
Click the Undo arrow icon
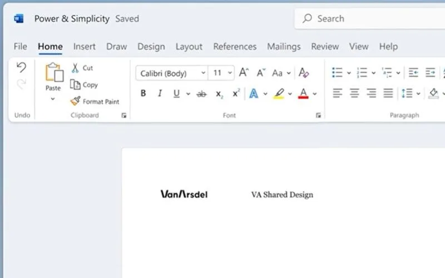pos(21,67)
